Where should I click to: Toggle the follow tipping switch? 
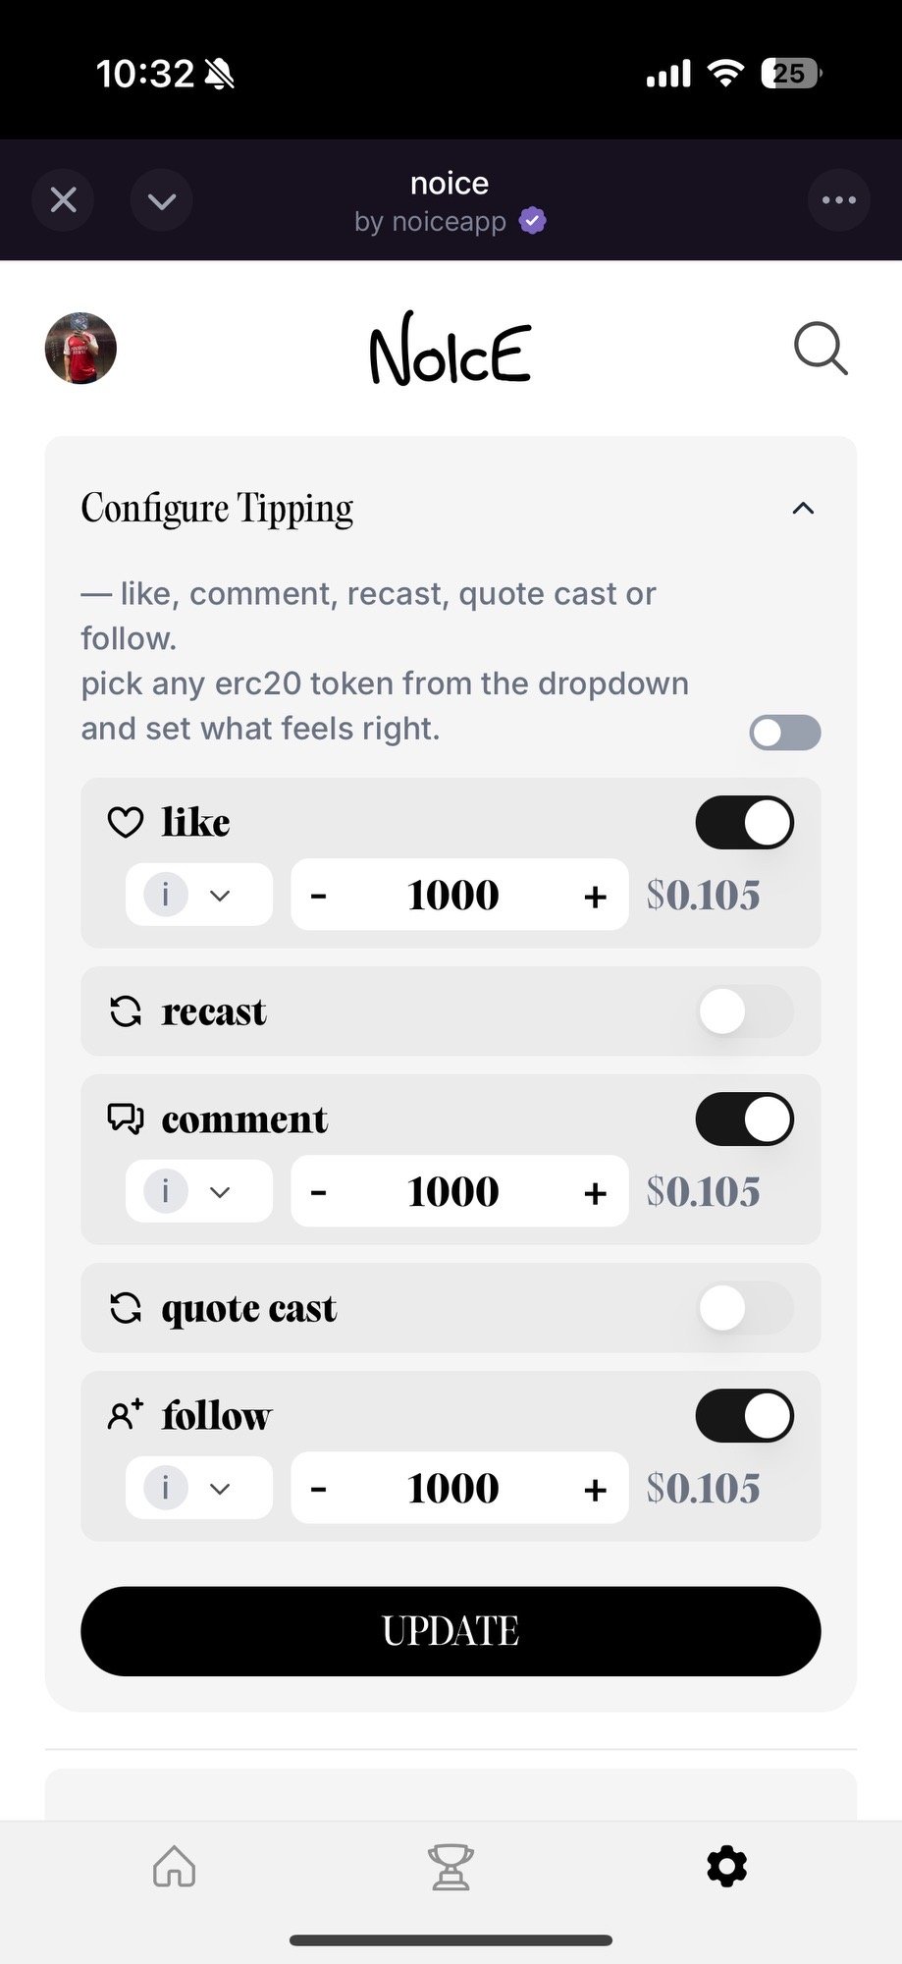[745, 1416]
